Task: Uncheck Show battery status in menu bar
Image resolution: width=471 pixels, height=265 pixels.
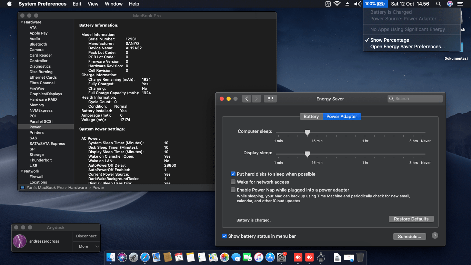Action: pos(224,236)
